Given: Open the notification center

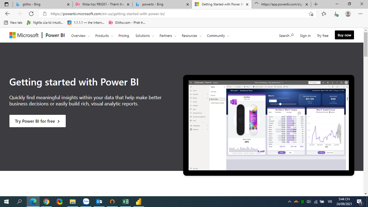Looking at the screenshot, I should (x=359, y=202).
